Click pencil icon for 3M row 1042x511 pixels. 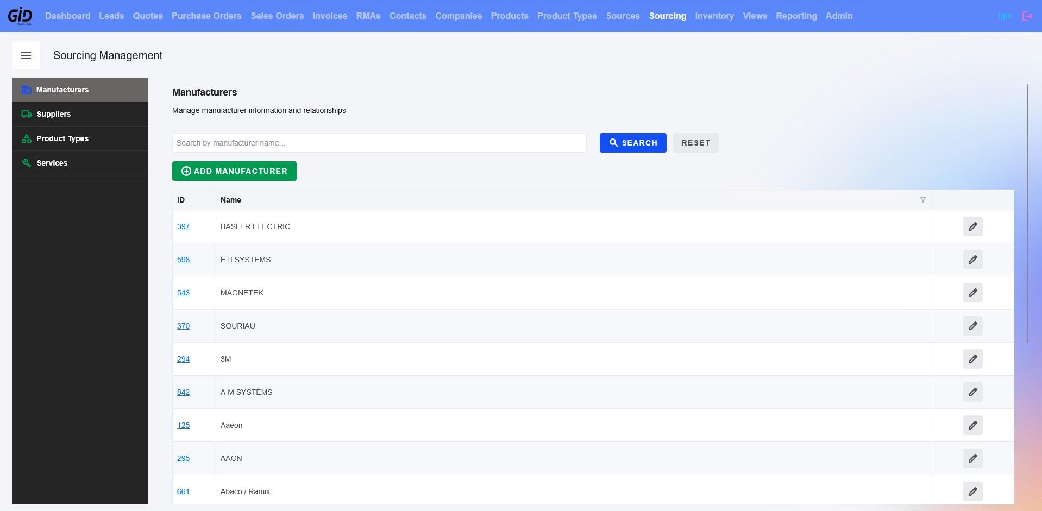[972, 359]
